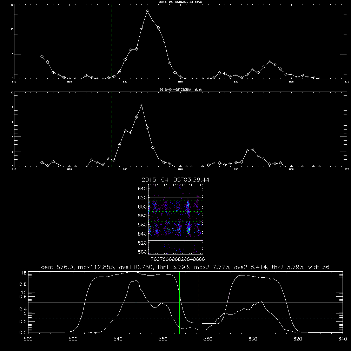Screen dimensions: 351x351
Task: Click heatmap x-axis label string '760780800820840860'
Action: pyautogui.click(x=178, y=259)
